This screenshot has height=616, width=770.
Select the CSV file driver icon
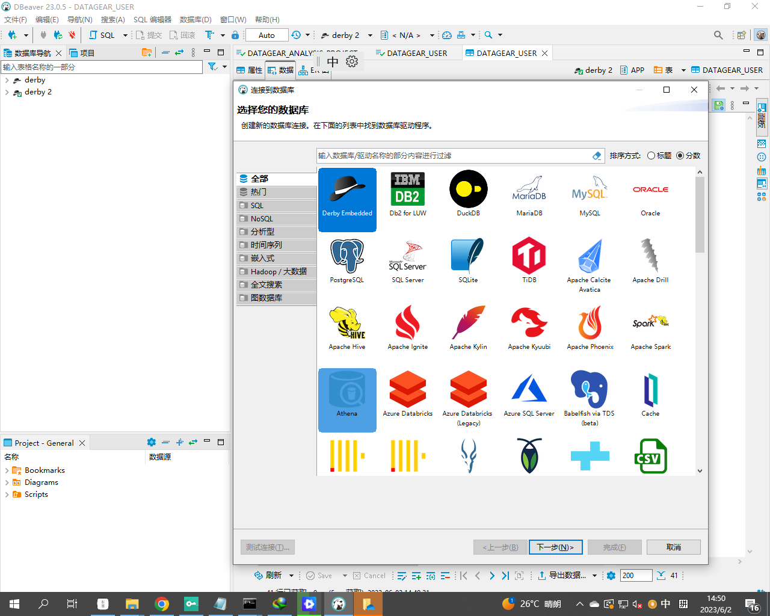(x=650, y=456)
